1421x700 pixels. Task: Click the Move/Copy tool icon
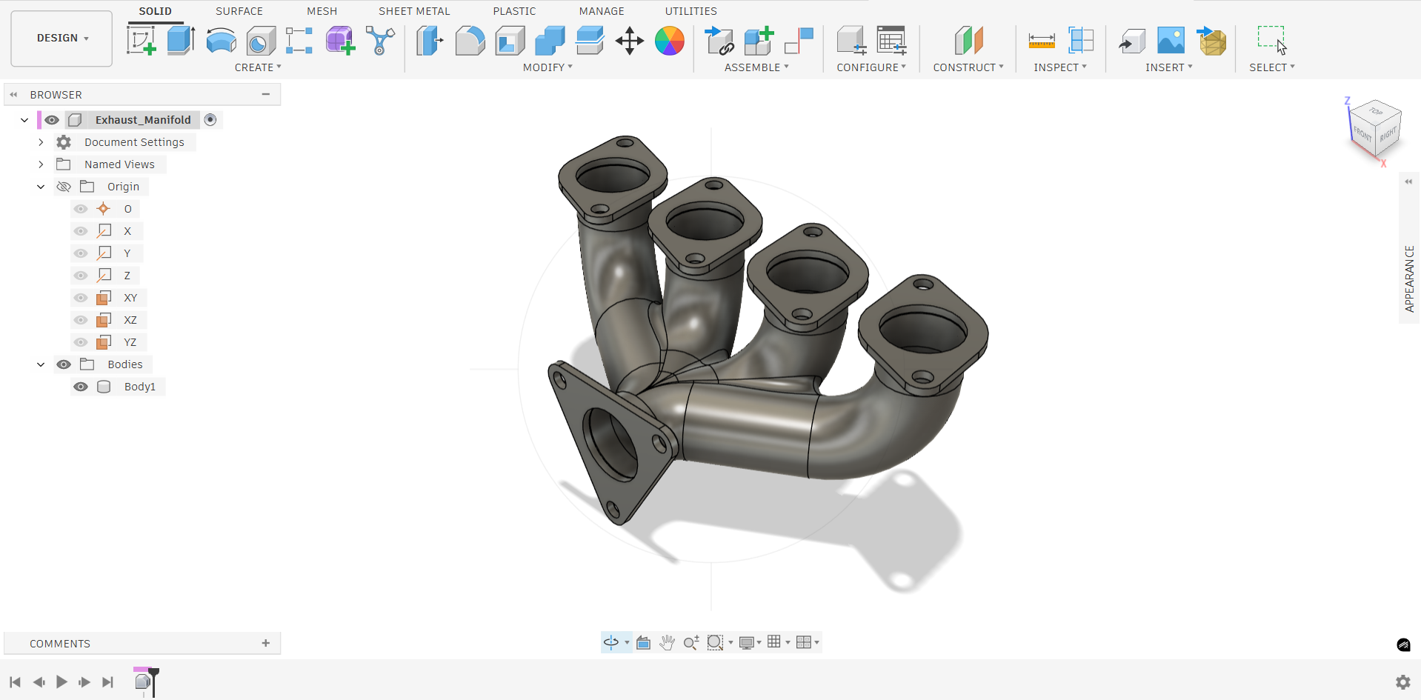click(629, 41)
